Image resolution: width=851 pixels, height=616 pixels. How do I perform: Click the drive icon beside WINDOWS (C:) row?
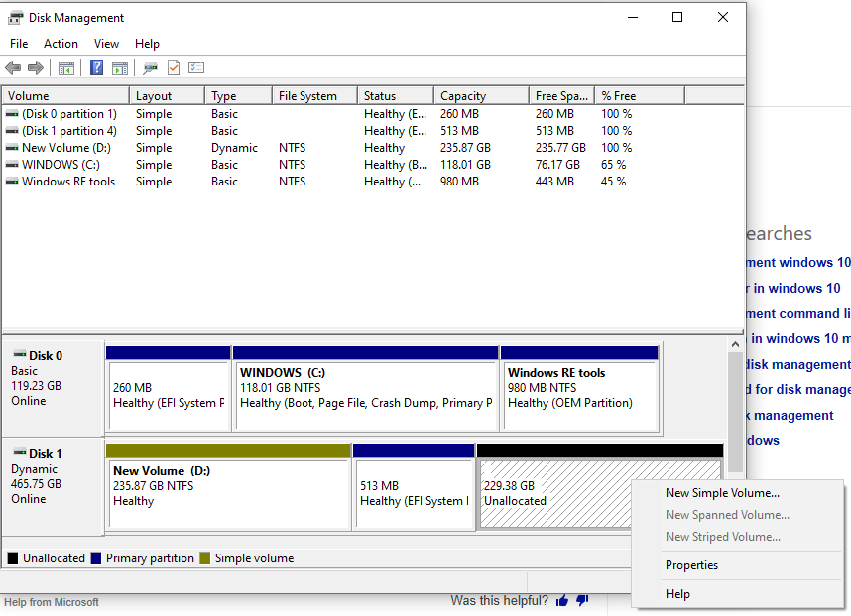click(x=12, y=165)
